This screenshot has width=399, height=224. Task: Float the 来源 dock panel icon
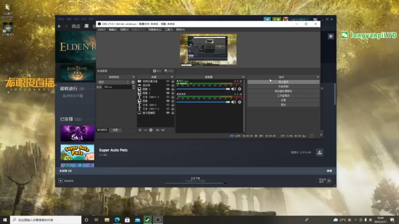pos(172,77)
